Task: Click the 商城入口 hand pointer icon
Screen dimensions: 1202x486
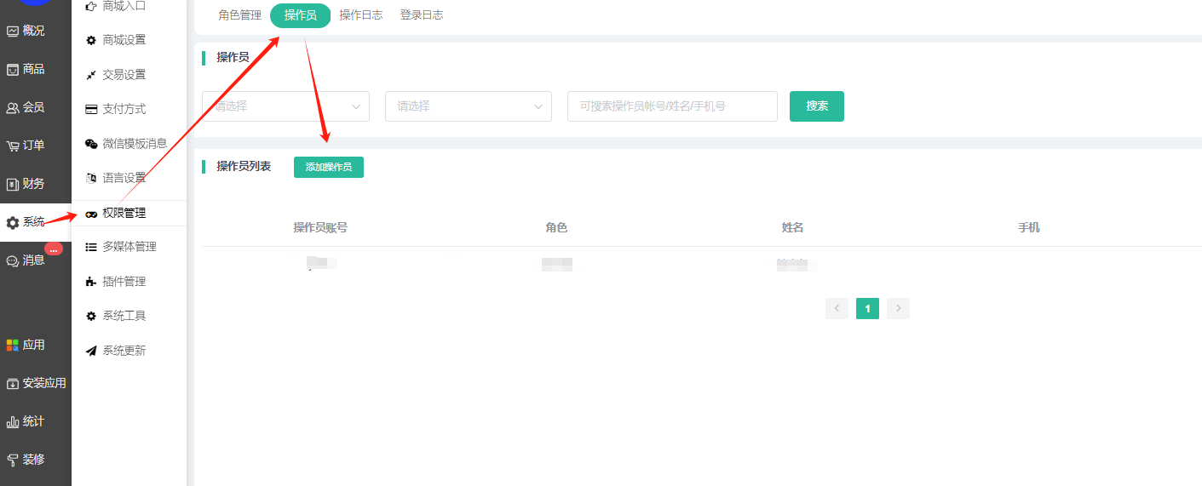Action: pyautogui.click(x=91, y=6)
